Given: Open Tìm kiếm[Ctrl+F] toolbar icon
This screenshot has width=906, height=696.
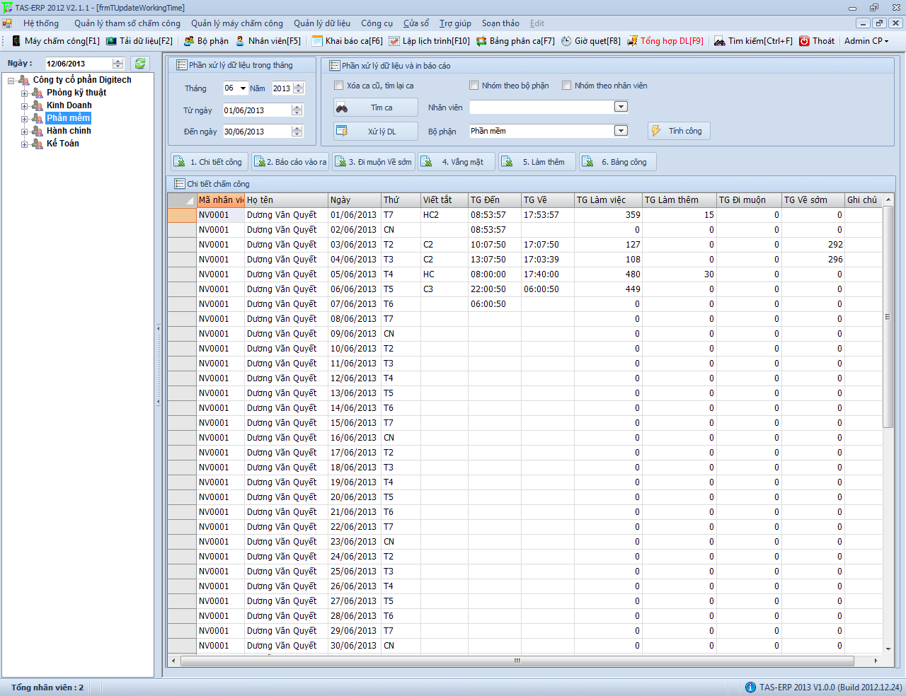Looking at the screenshot, I should coord(720,41).
